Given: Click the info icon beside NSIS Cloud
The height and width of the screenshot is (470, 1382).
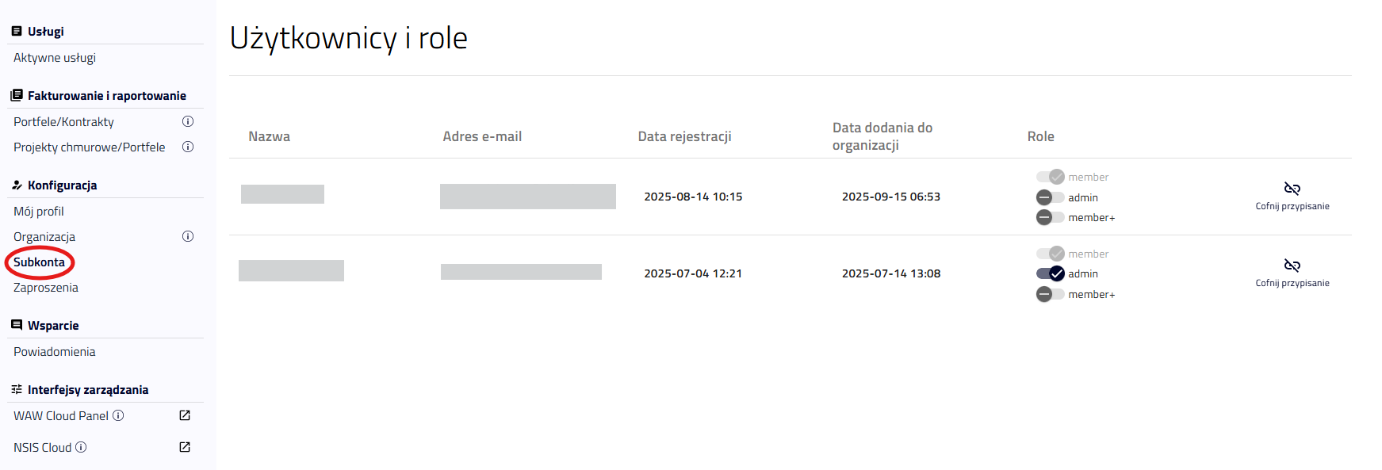Looking at the screenshot, I should pos(80,446).
